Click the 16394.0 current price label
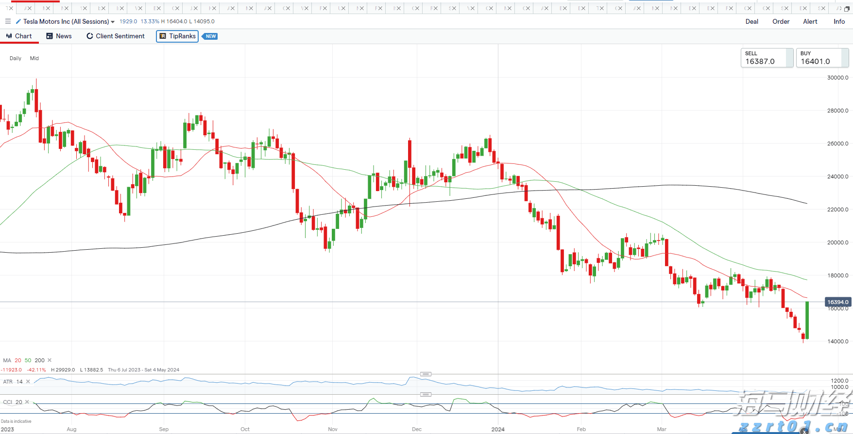Viewport: 853px width, 434px height. [x=837, y=302]
